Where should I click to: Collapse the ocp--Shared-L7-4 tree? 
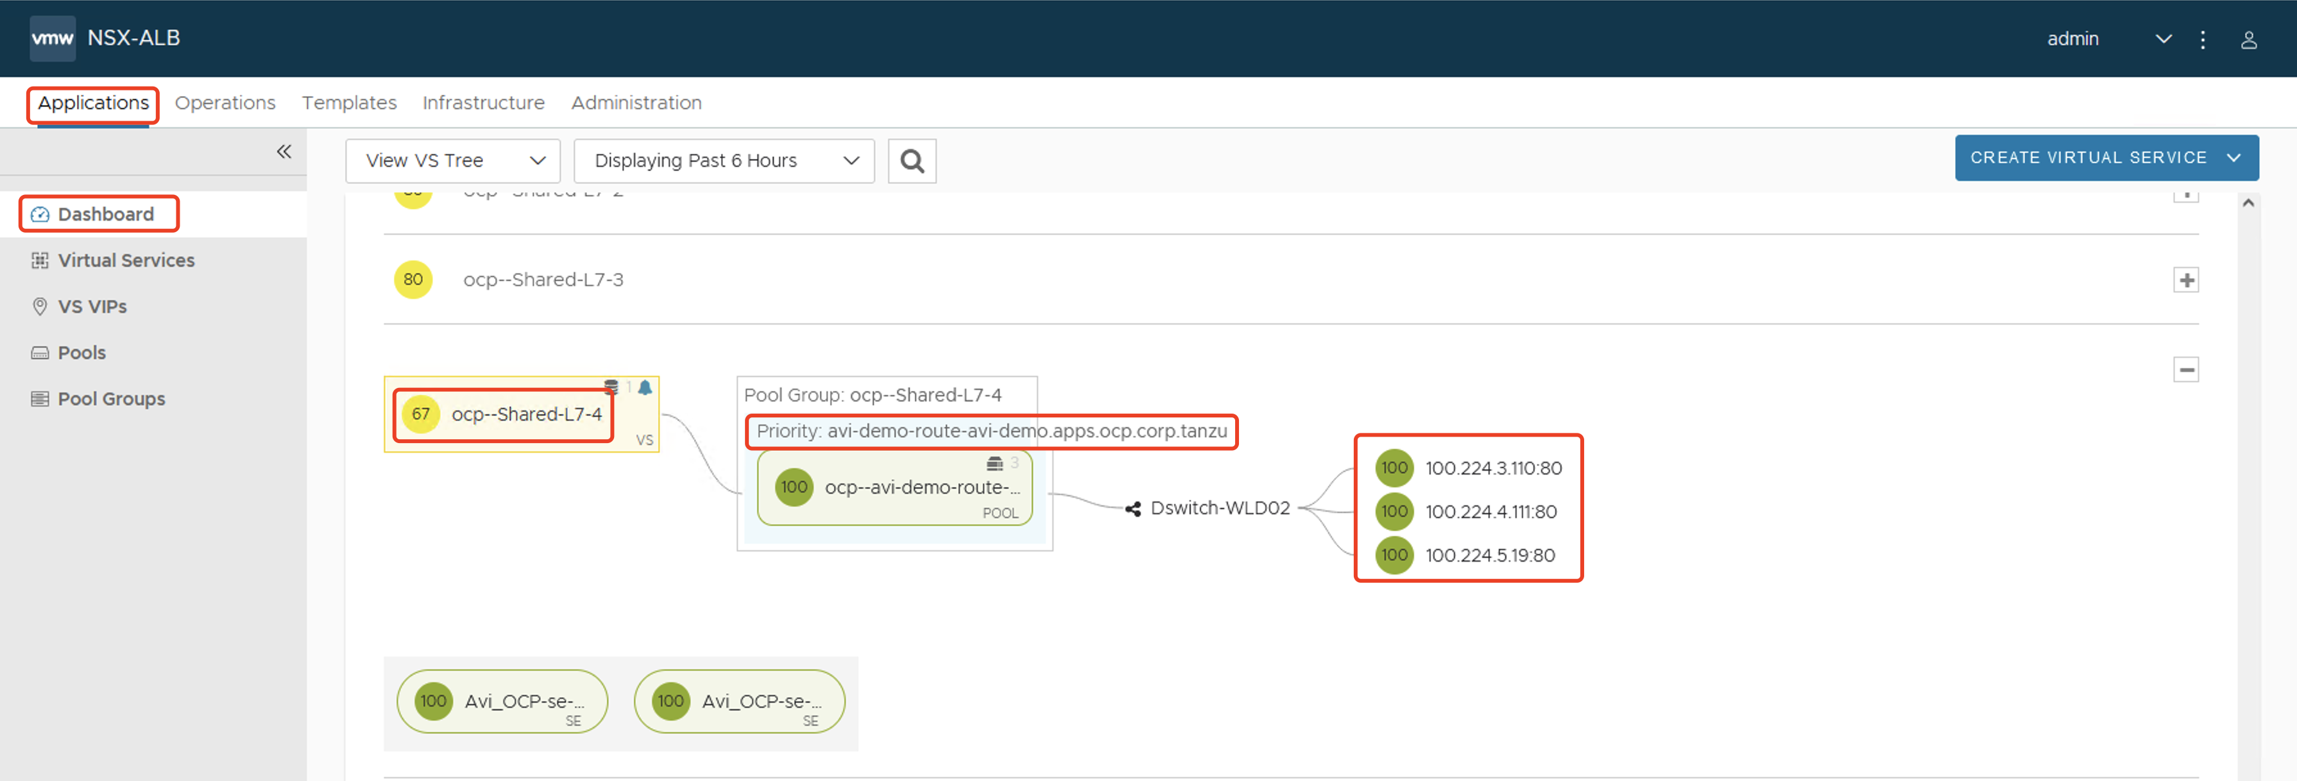pos(2185,369)
